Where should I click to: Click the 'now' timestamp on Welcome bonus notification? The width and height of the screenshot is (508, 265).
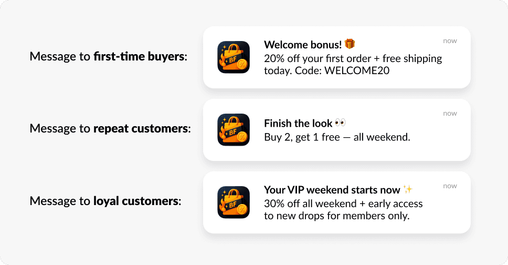450,41
